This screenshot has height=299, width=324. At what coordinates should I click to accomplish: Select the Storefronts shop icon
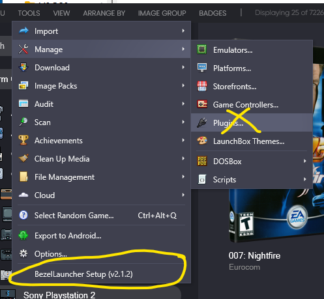coord(202,86)
